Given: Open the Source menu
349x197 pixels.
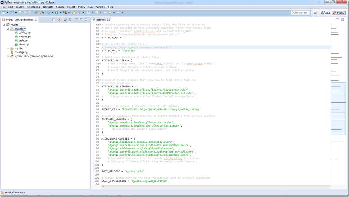Looking at the screenshot, I should pos(20,7).
